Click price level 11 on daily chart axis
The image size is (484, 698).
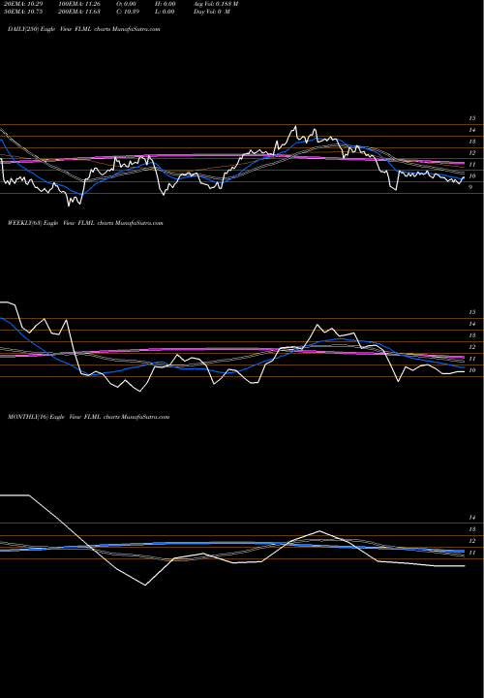pyautogui.click(x=472, y=165)
